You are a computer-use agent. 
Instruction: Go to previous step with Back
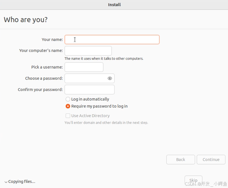tap(181, 159)
